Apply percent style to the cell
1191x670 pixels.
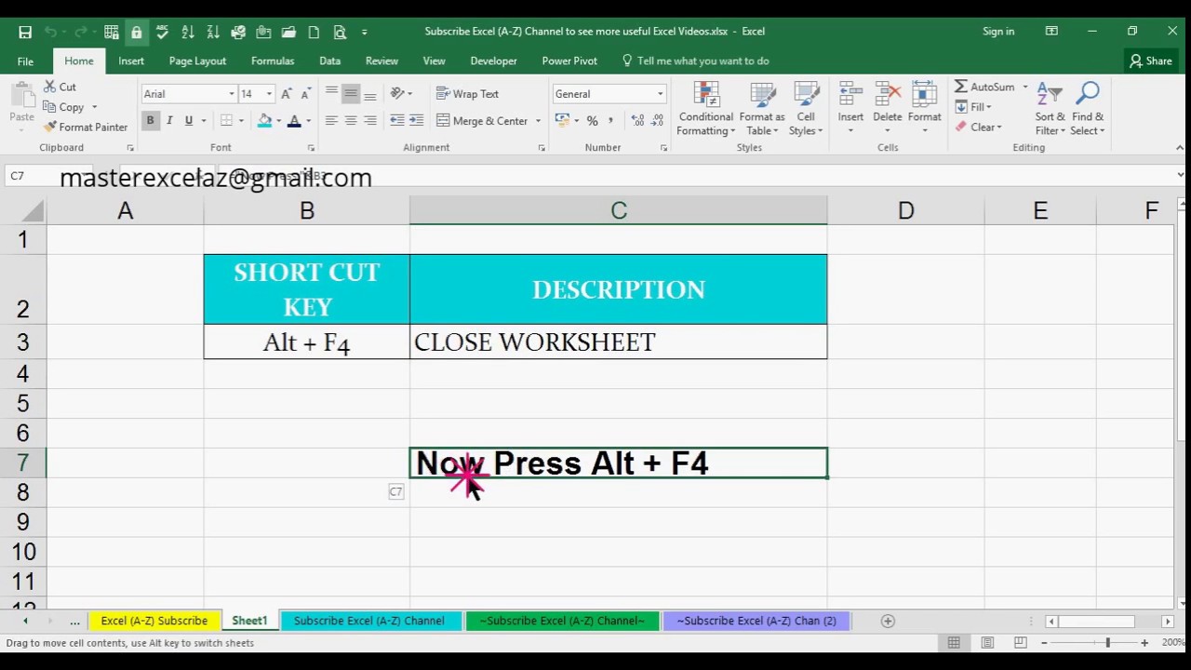[592, 121]
